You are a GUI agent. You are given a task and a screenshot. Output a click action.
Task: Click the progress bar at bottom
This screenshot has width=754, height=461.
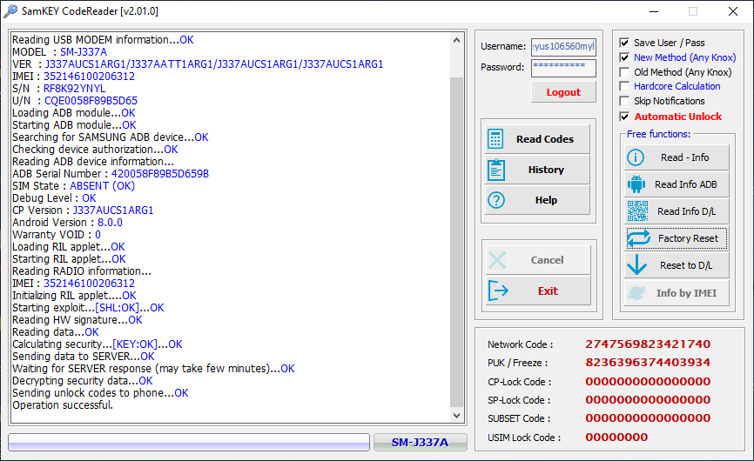pos(189,442)
